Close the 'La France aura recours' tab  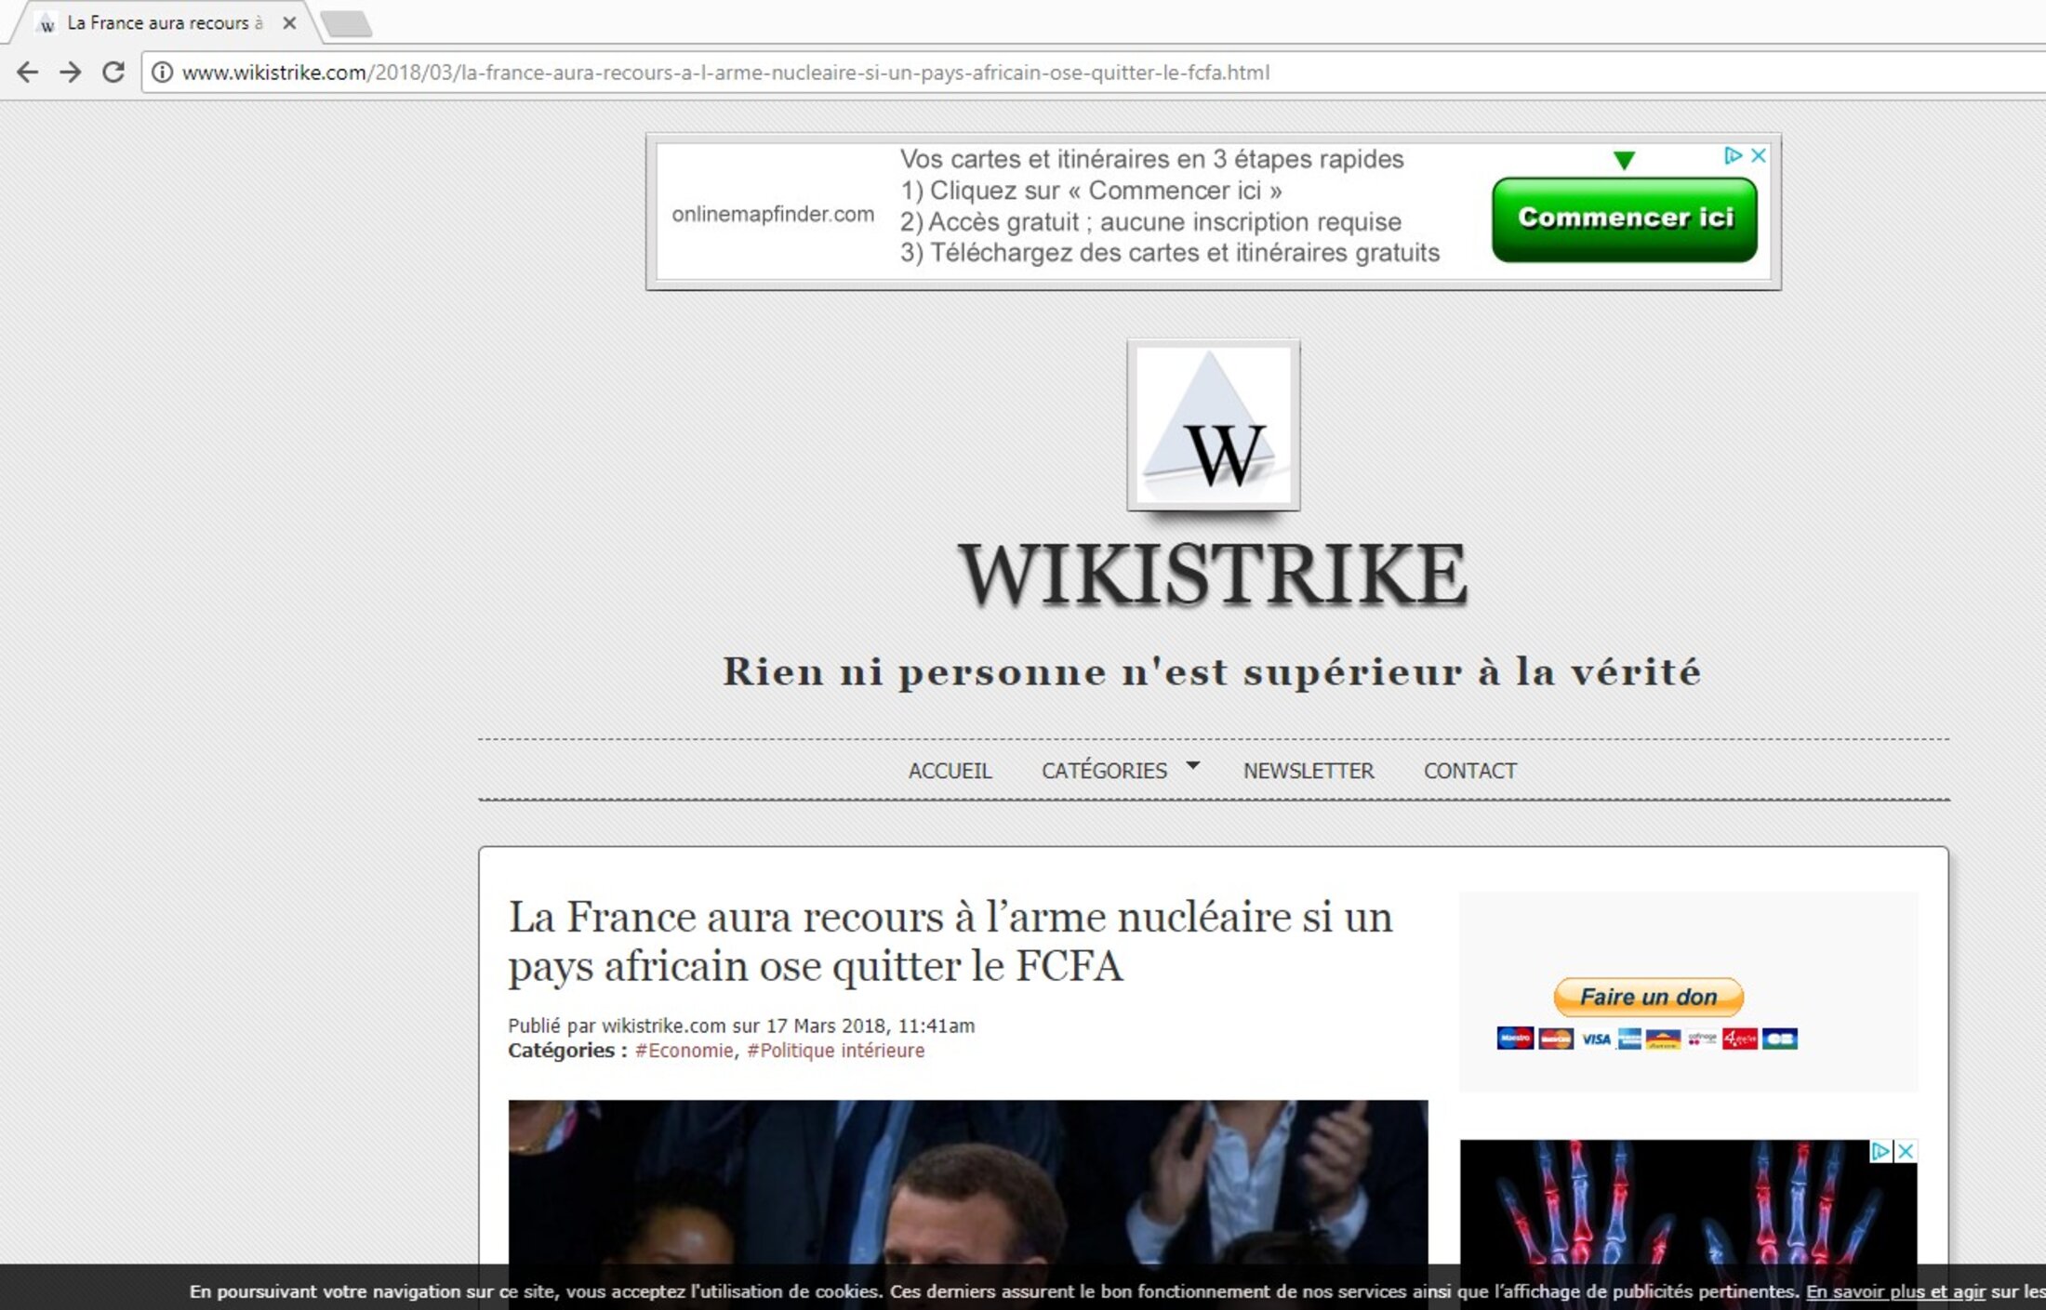coord(289,22)
